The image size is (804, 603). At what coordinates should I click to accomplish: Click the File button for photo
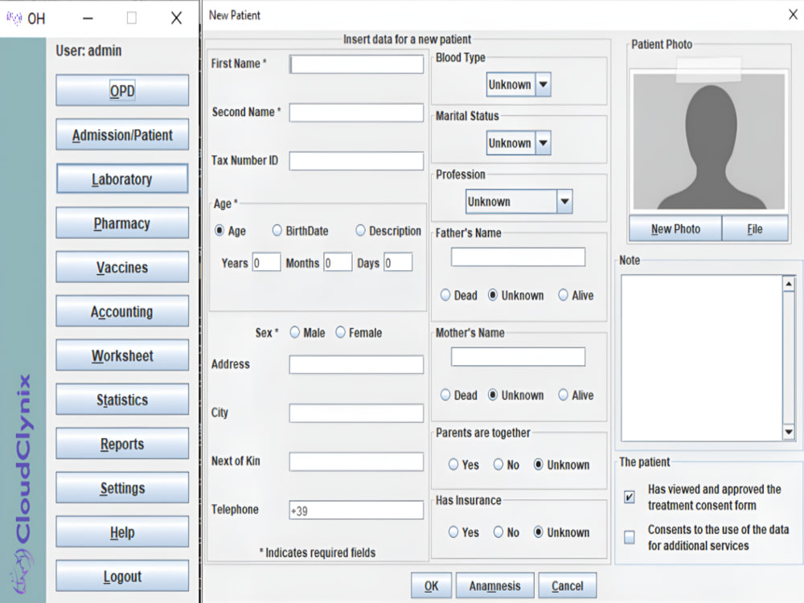click(755, 228)
